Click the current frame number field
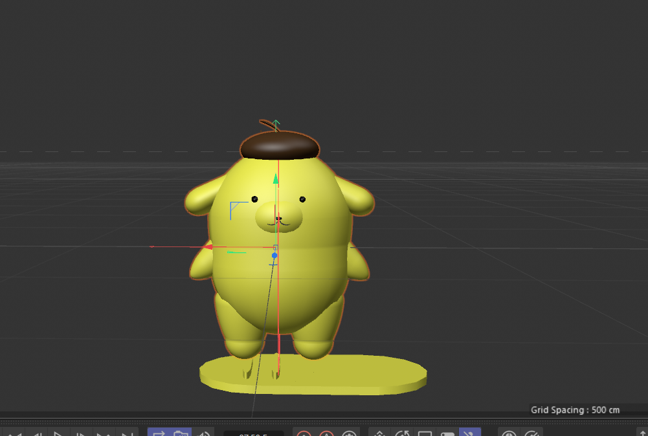 pyautogui.click(x=252, y=433)
